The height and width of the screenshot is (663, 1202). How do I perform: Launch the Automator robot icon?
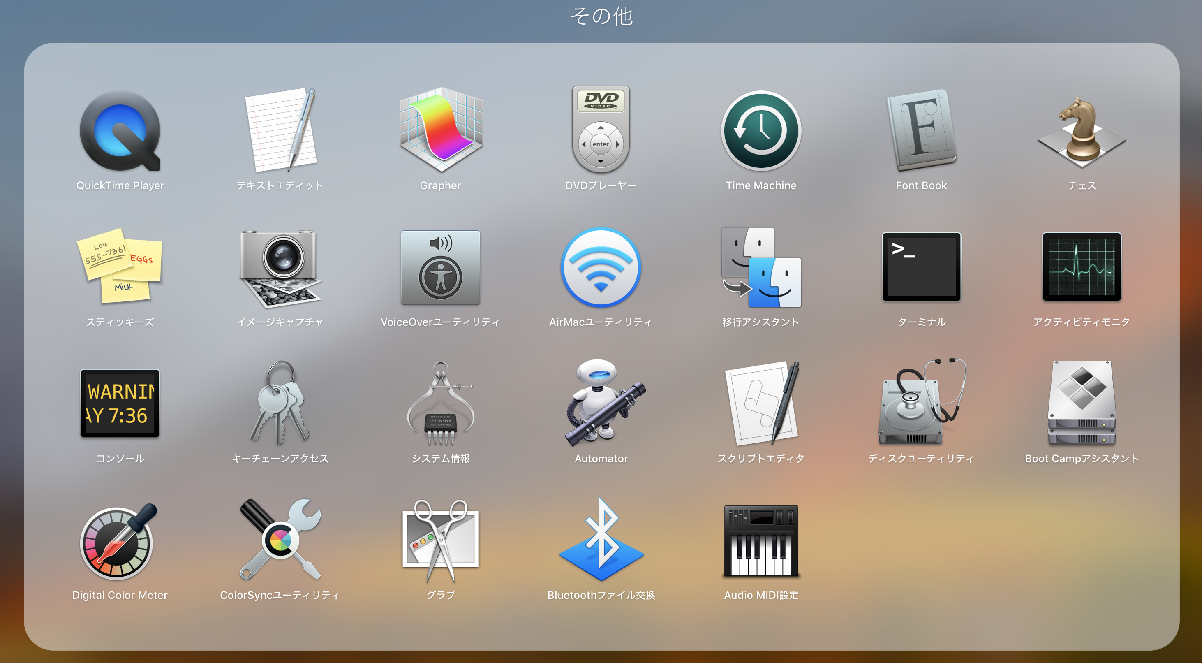coord(604,403)
